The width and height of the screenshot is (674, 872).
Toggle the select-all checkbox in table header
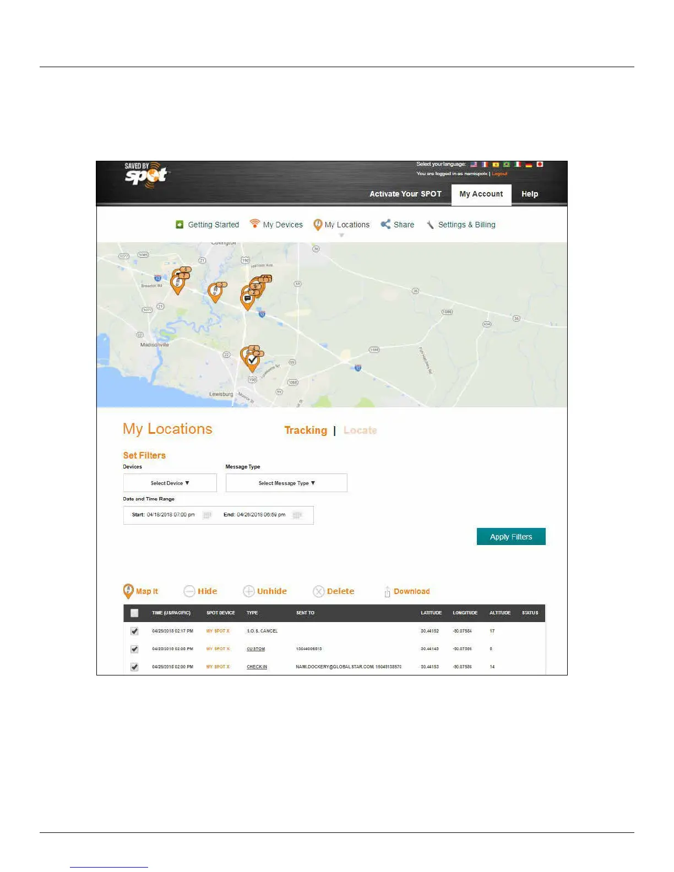(x=134, y=613)
